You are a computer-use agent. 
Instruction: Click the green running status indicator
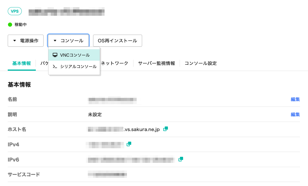[x=10, y=25]
